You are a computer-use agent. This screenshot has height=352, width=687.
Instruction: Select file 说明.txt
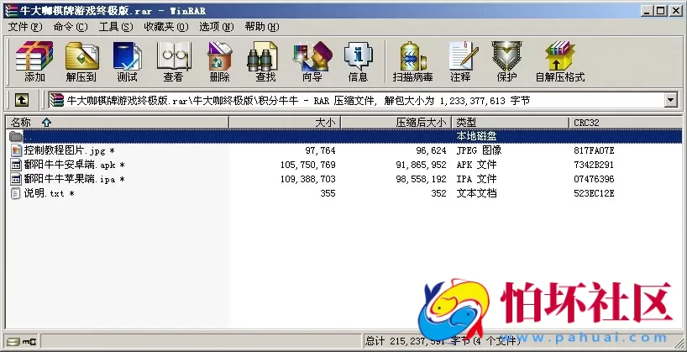point(49,193)
